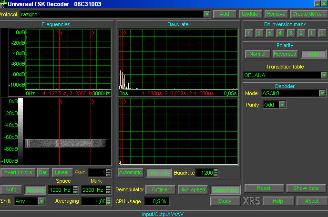Image resolution: width=328 pixels, height=217 pixels.
Task: Open the Shift Any dropdown
Action: point(41,201)
